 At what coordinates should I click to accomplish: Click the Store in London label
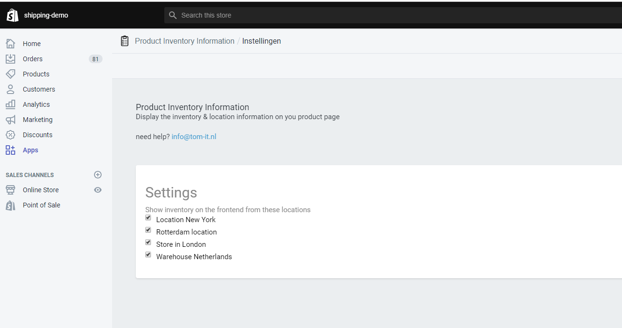coord(181,244)
